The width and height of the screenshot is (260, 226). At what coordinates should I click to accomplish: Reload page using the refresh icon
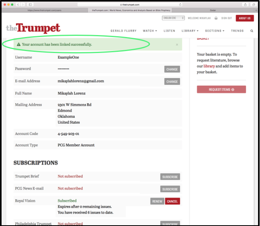click(x=180, y=5)
